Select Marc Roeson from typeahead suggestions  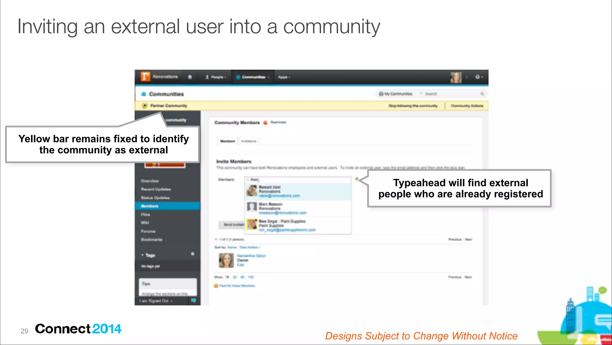click(x=298, y=209)
